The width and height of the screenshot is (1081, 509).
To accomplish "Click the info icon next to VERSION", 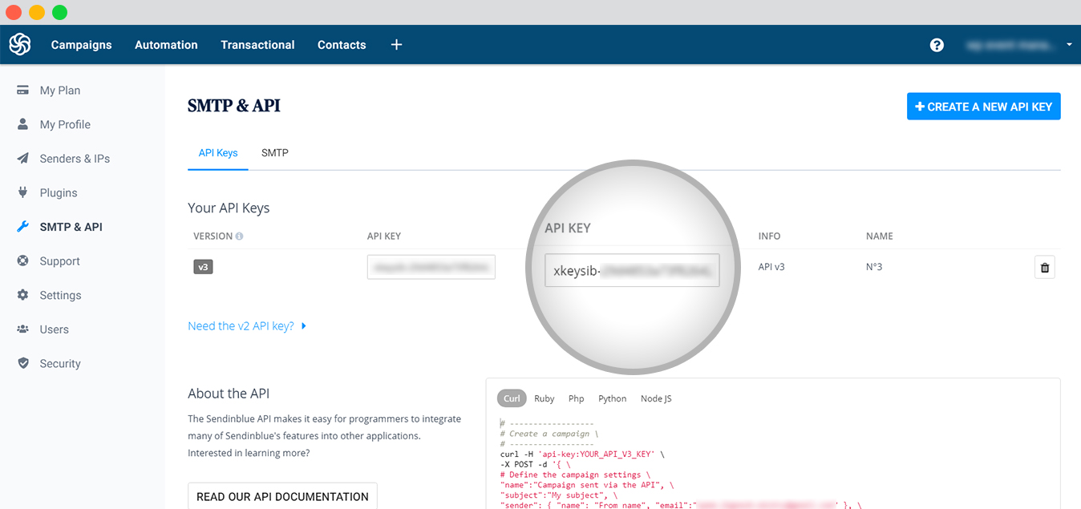I will point(239,236).
